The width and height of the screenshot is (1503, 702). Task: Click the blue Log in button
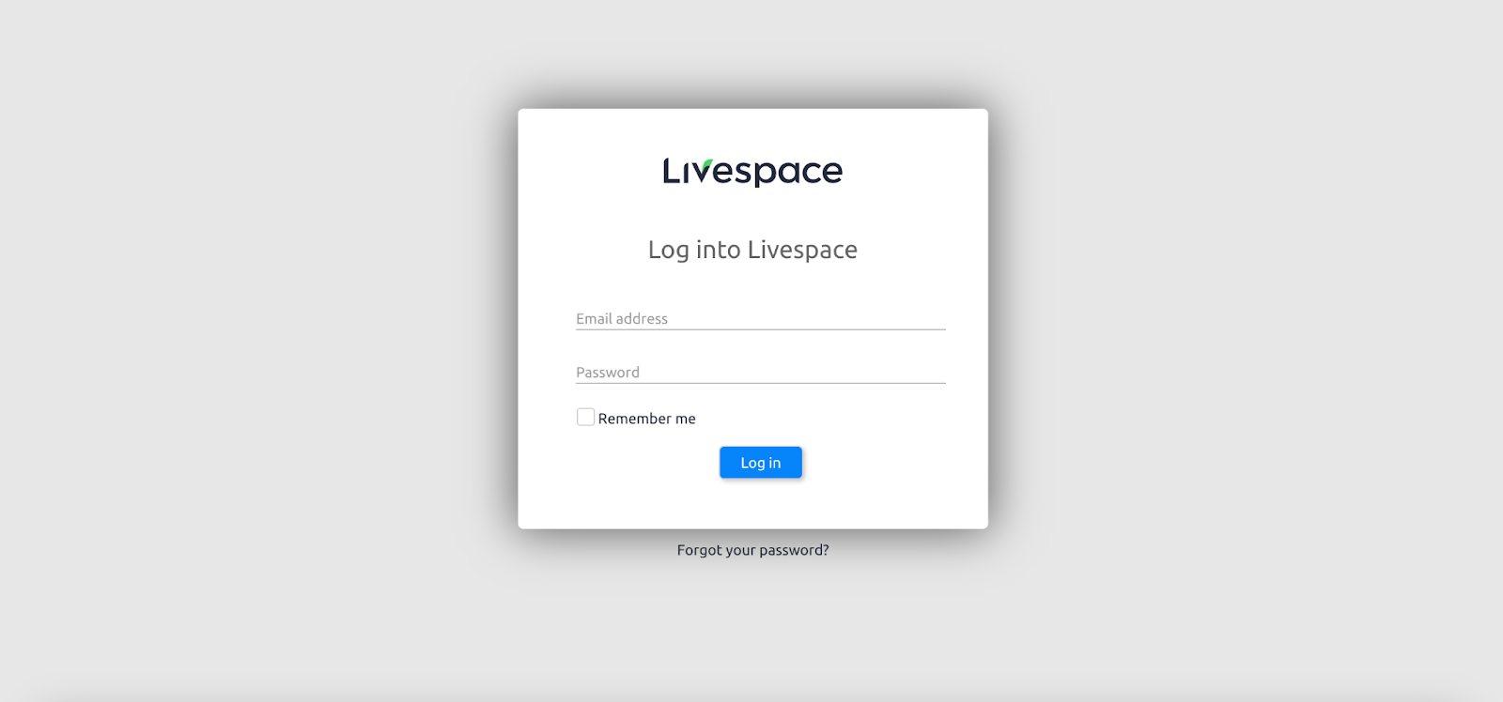point(761,463)
